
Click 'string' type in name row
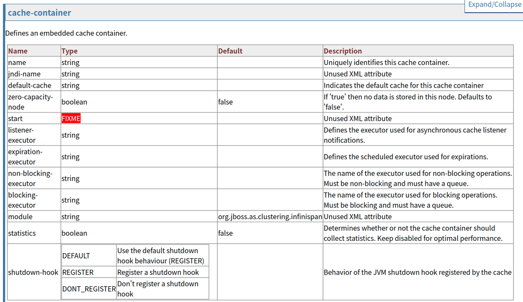[x=70, y=62]
